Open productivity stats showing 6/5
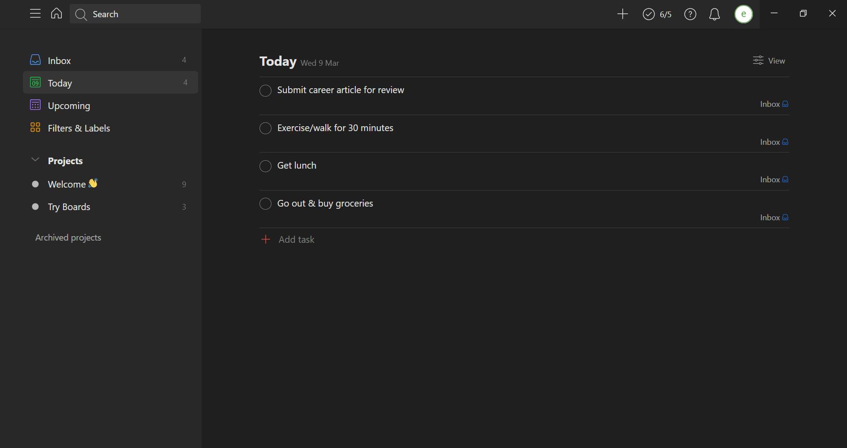This screenshot has height=448, width=847. click(x=657, y=14)
